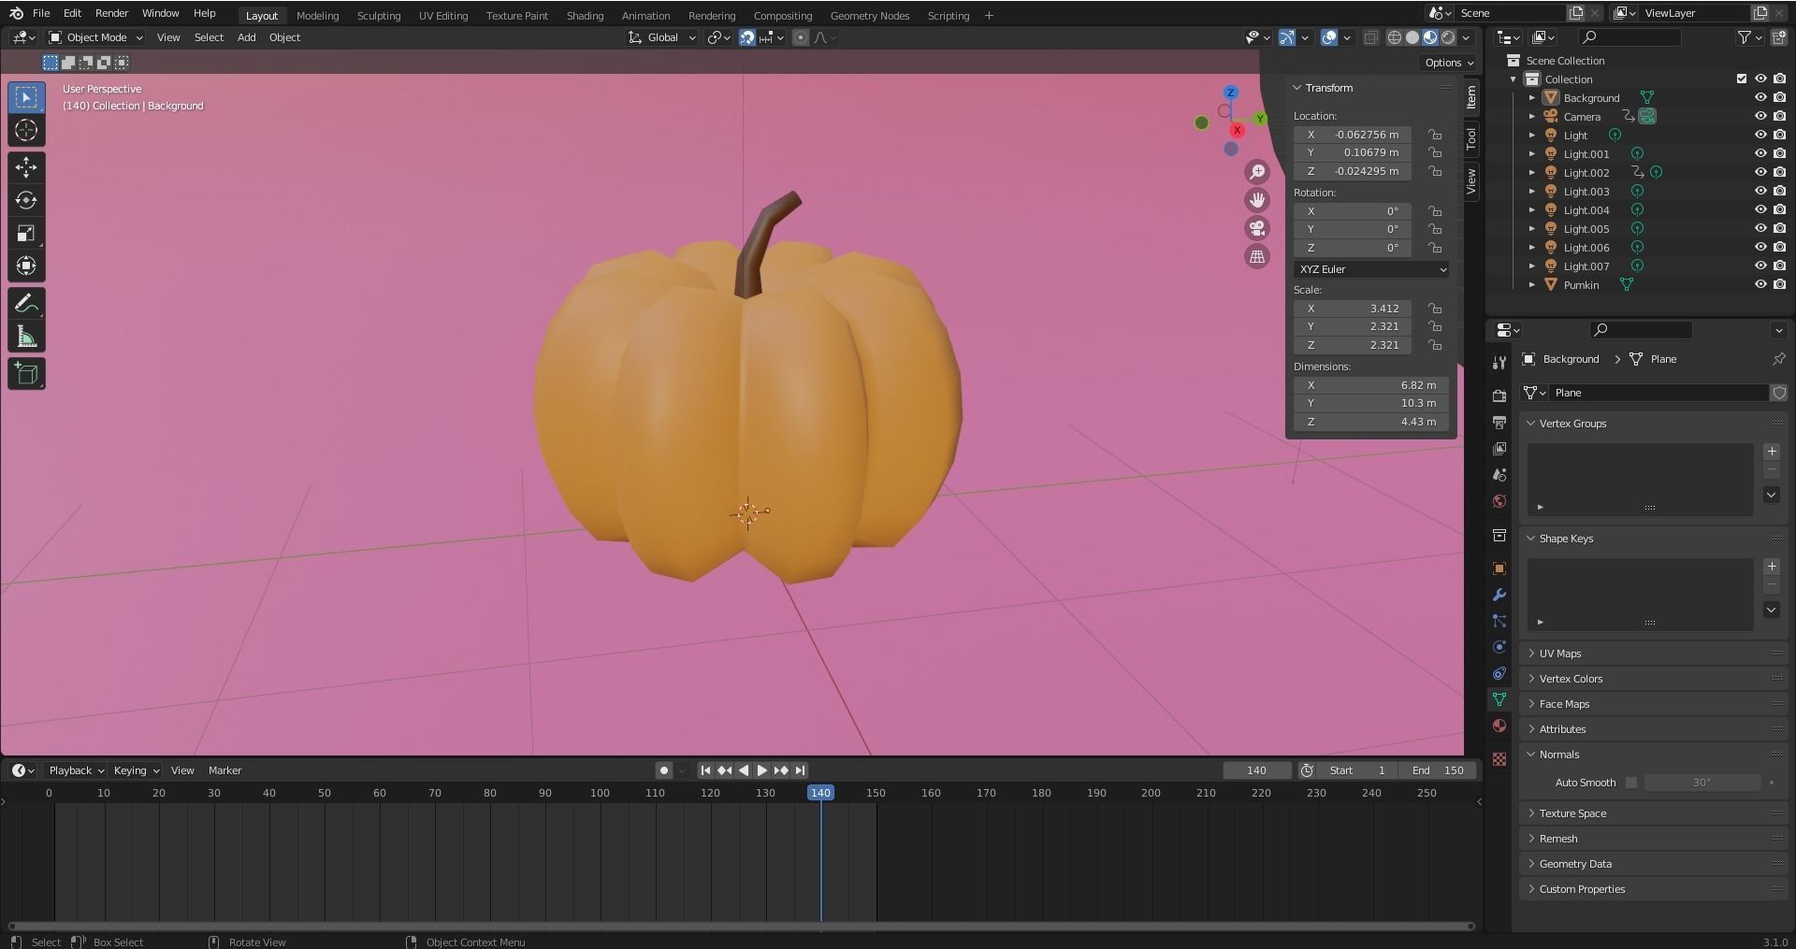1796x949 pixels.
Task: Switch to the Sculpting workspace tab
Action: click(x=379, y=15)
